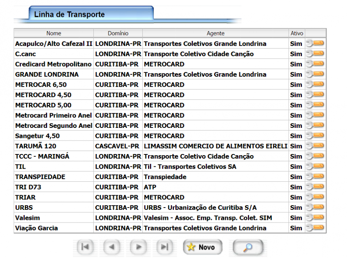
Task: Open the edit icon in the TARUMÃ 120 row
Action: tap(315, 146)
